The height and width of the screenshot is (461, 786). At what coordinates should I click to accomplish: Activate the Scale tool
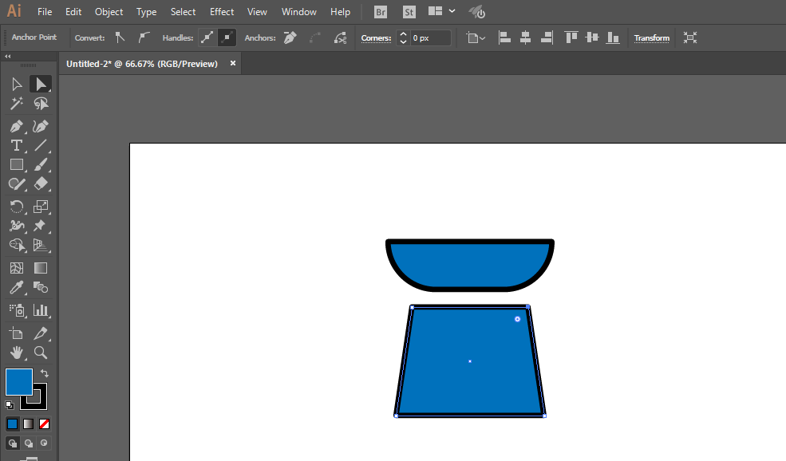41,207
